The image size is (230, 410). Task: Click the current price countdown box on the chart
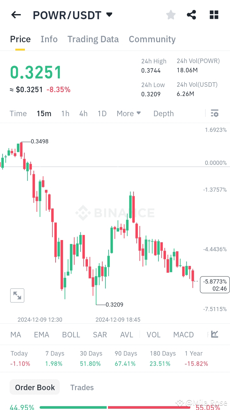click(215, 285)
